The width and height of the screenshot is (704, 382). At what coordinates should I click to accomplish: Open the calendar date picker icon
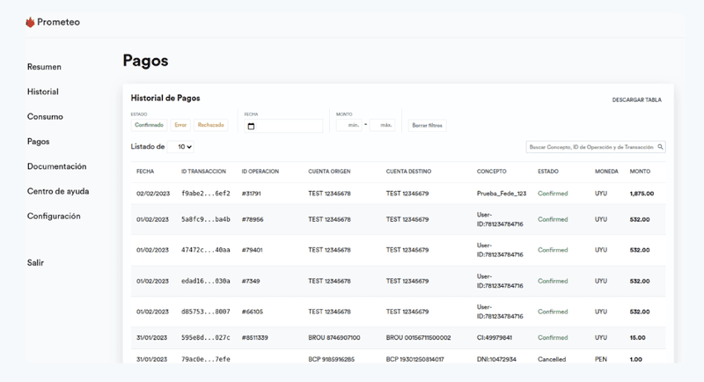pyautogui.click(x=251, y=126)
